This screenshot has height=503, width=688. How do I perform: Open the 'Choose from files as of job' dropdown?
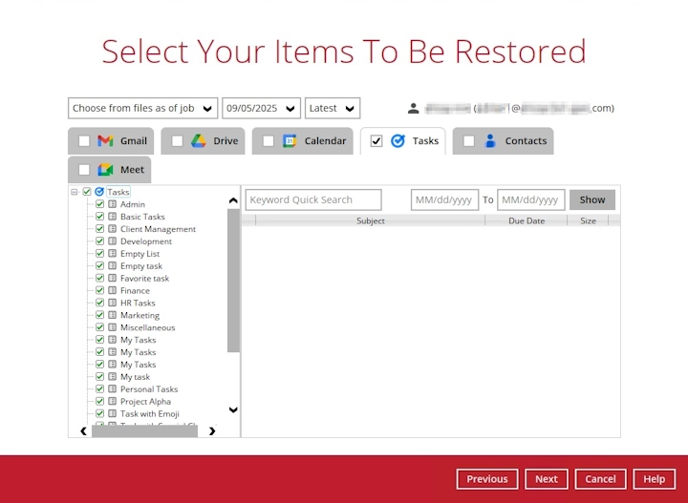click(x=142, y=109)
